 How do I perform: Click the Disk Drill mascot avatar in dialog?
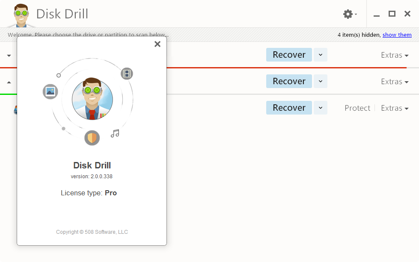(92, 99)
